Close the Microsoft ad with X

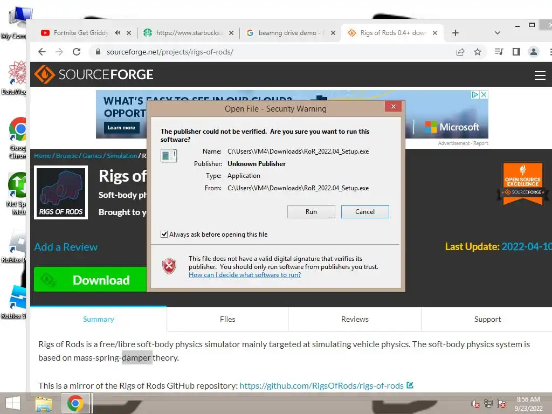coord(484,94)
